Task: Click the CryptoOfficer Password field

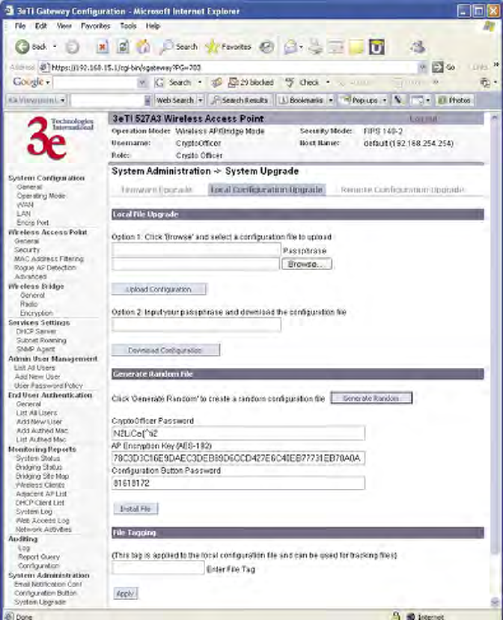Action: (238, 433)
